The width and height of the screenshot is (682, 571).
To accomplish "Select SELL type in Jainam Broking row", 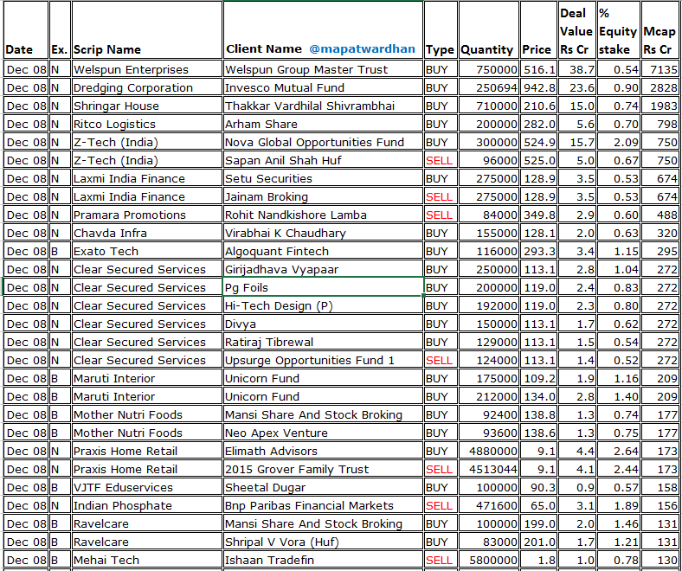I will (x=441, y=197).
